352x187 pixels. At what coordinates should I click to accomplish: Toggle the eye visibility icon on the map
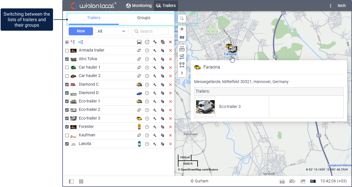pos(182,29)
